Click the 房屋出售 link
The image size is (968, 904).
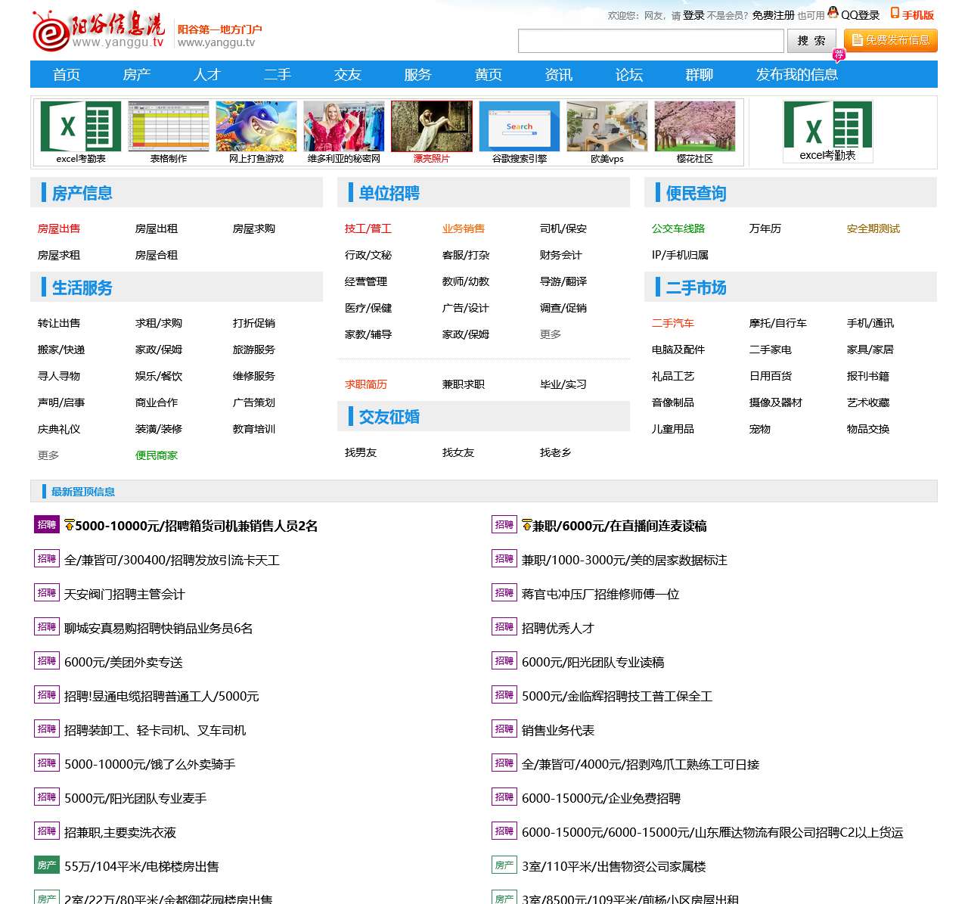(59, 228)
